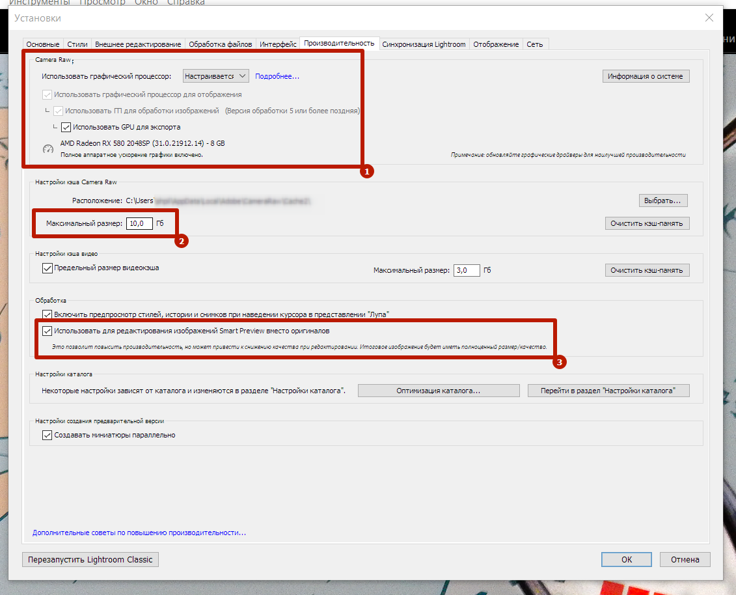Image resolution: width=736 pixels, height=595 pixels.
Task: Toggle style preview on hover checkbox
Action: 47,314
